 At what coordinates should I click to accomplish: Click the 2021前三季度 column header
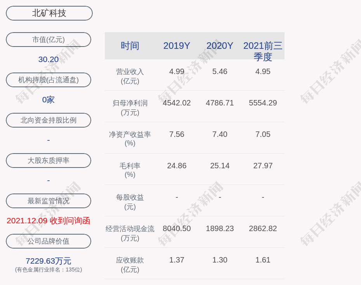[263, 51]
